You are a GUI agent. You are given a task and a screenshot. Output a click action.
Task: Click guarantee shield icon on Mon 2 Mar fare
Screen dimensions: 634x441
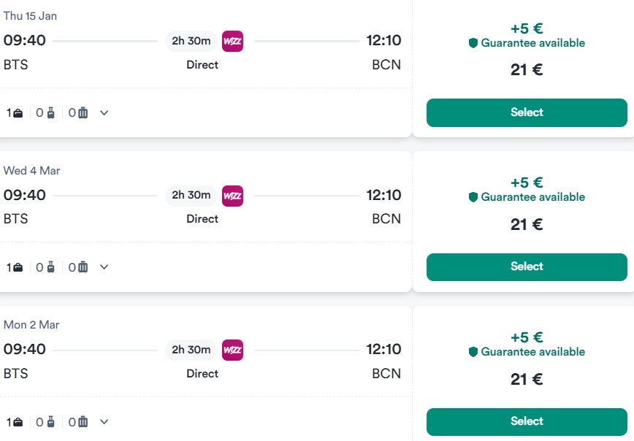473,352
